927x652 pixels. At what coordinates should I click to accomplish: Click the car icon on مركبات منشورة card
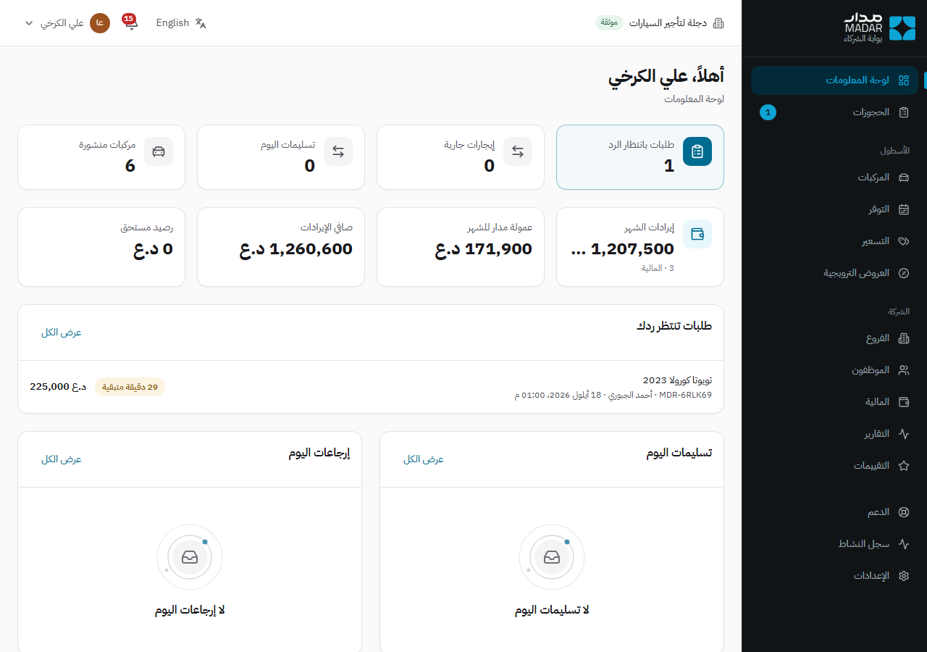click(159, 151)
